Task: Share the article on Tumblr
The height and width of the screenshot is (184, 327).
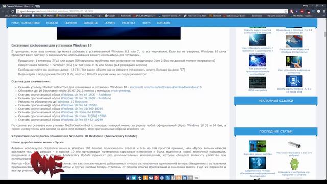Action: pos(139,178)
